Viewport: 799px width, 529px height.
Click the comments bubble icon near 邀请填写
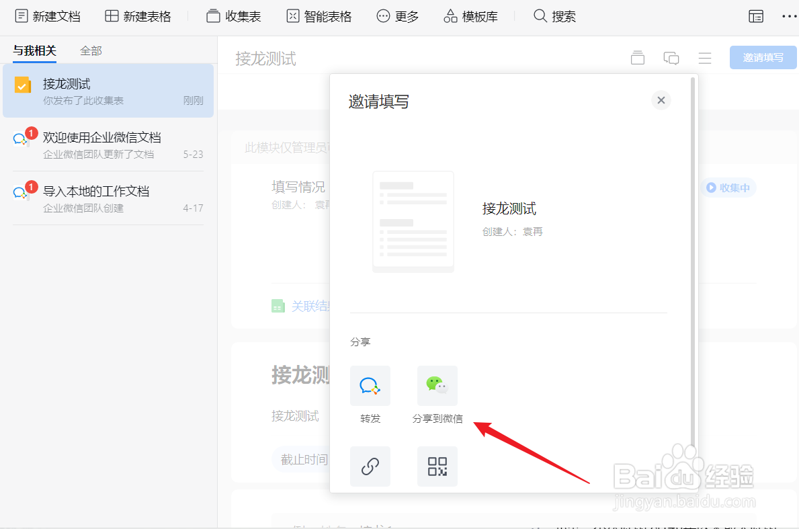(671, 58)
